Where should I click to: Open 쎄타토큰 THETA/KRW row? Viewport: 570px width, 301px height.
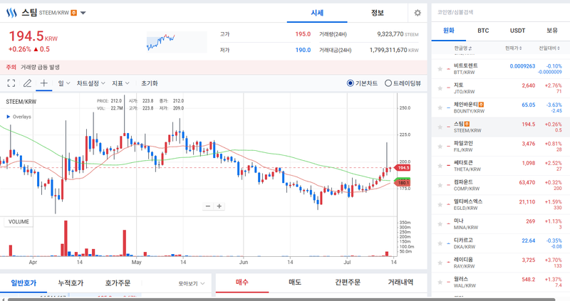click(x=501, y=166)
